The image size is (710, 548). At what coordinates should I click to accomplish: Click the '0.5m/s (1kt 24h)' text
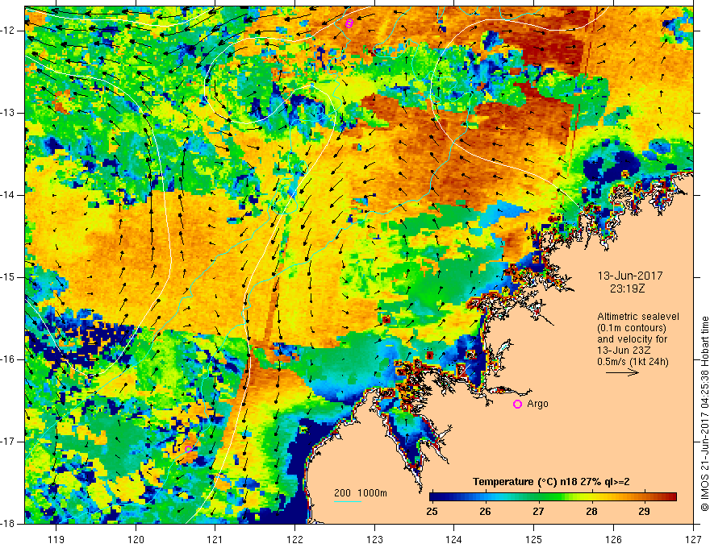pyautogui.click(x=633, y=362)
